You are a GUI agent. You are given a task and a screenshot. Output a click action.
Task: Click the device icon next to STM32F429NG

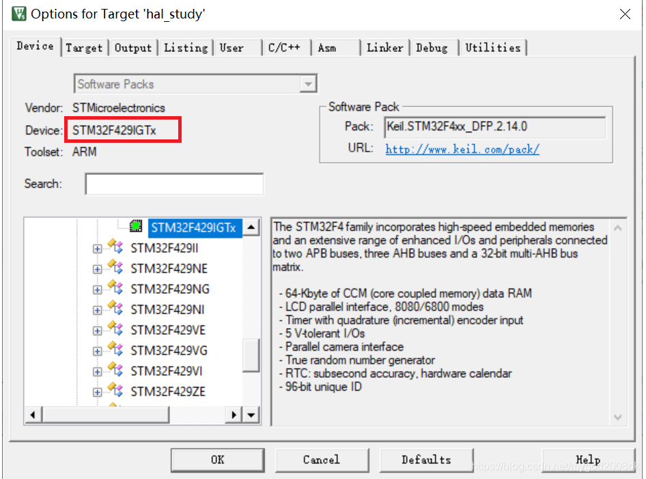tap(114, 288)
